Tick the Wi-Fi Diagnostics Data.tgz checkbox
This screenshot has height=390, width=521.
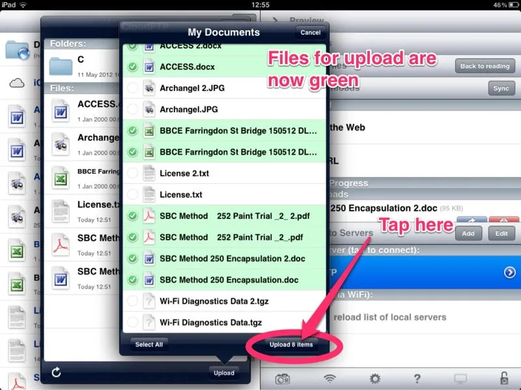click(133, 322)
